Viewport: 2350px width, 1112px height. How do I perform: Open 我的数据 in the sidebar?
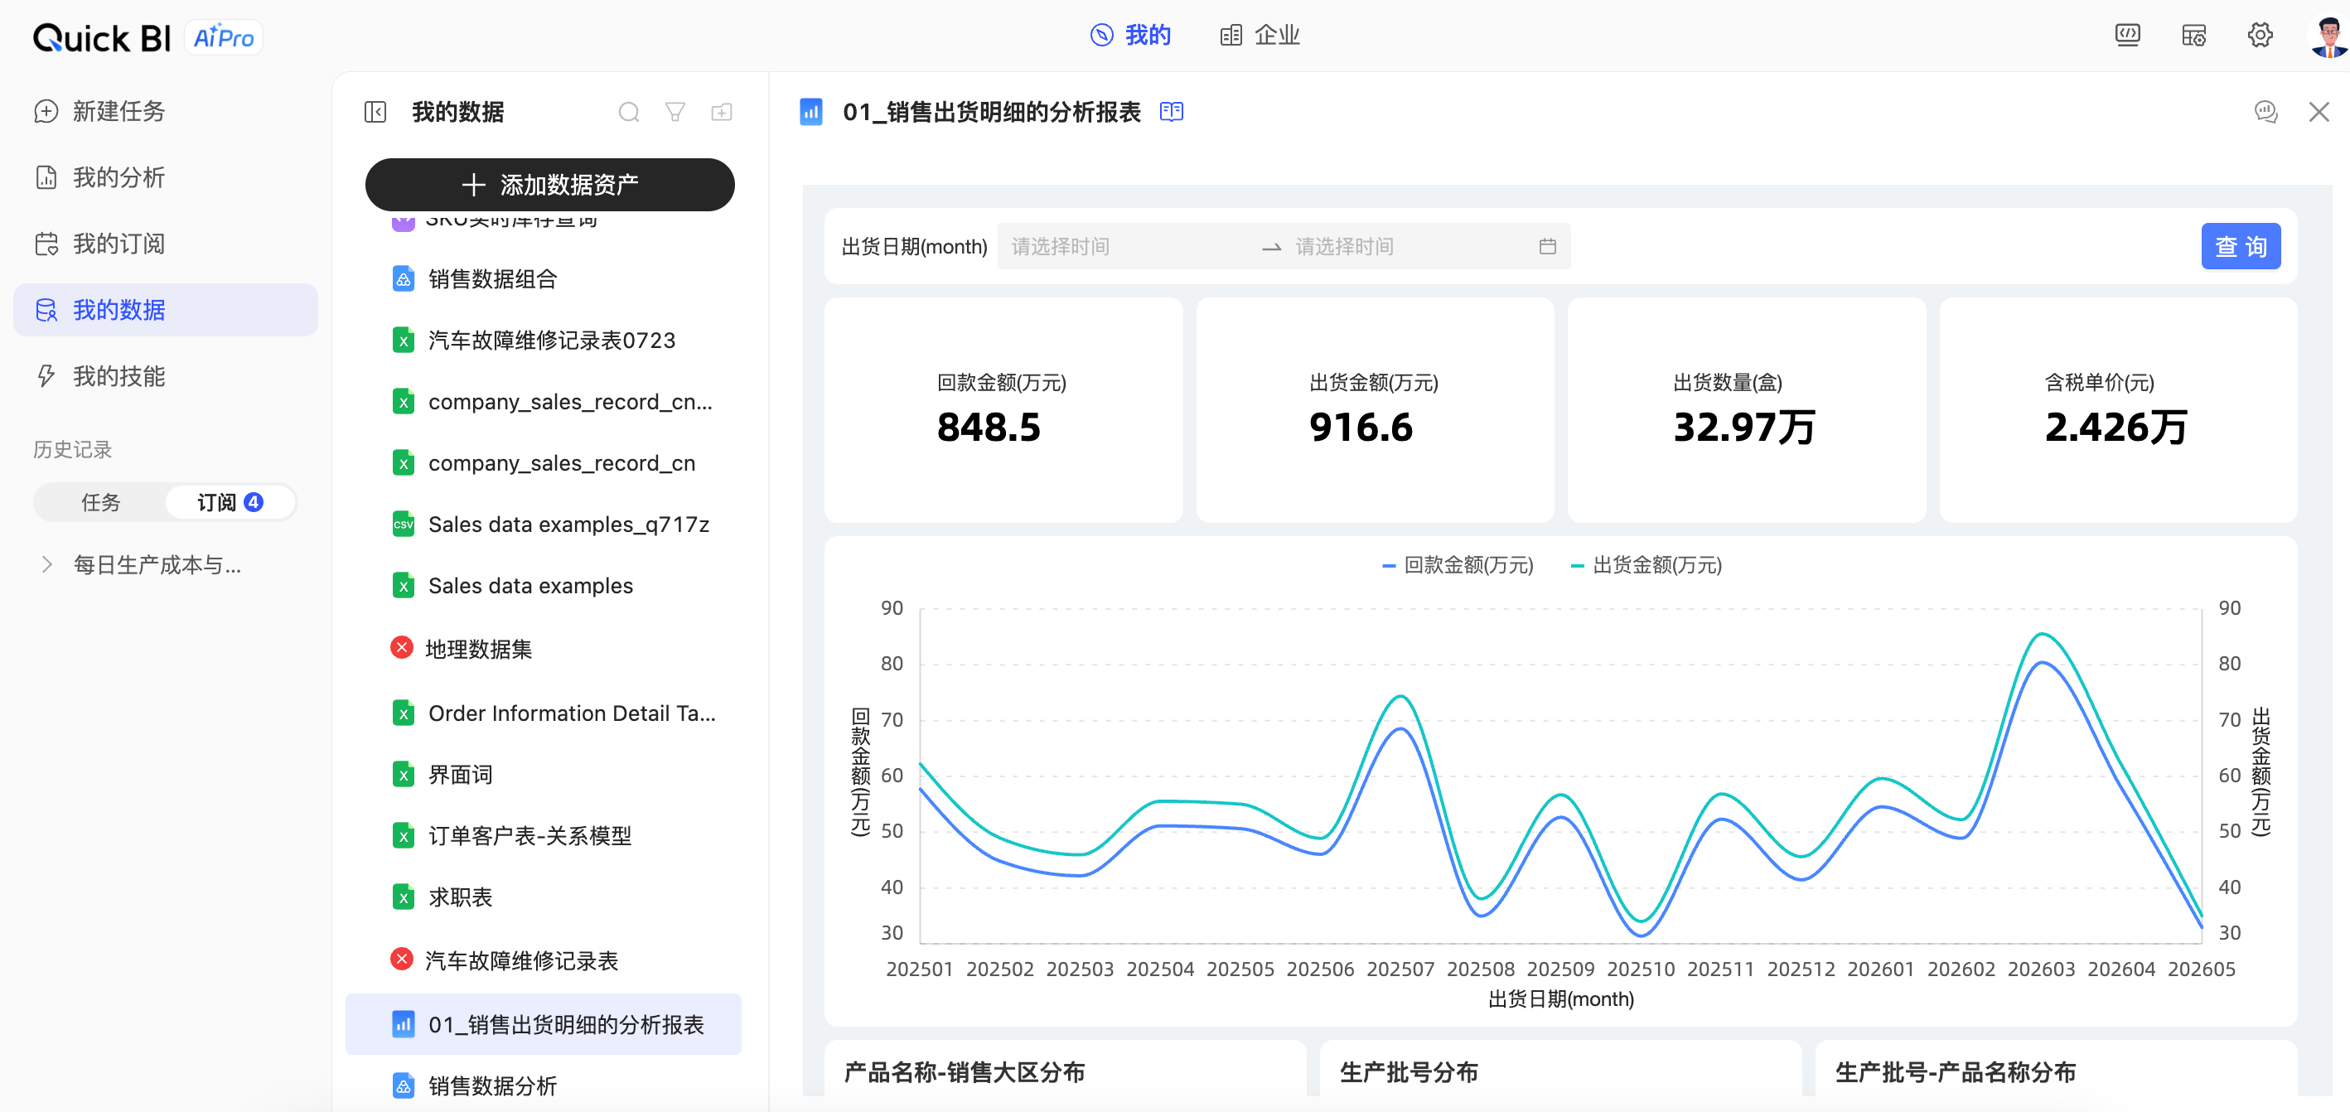(x=165, y=310)
